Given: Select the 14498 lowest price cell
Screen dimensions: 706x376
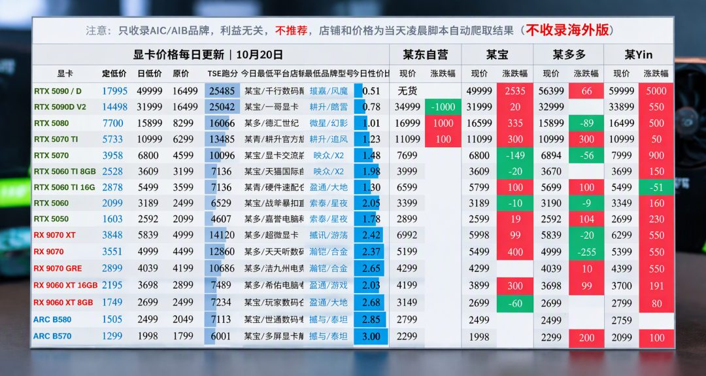Looking at the screenshot, I should pos(115,107).
